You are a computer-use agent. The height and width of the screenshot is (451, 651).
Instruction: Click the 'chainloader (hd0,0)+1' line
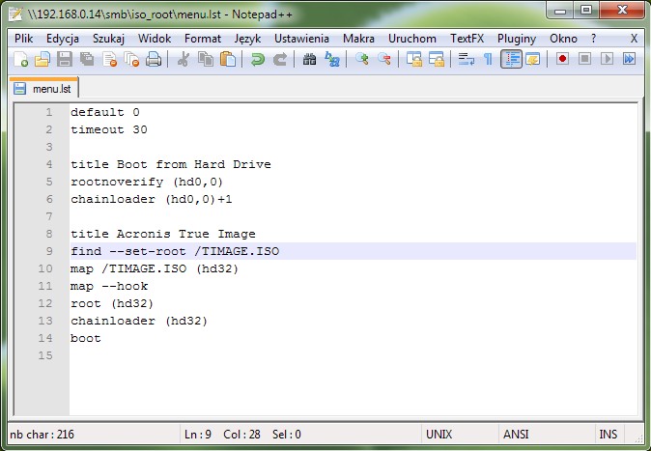(x=151, y=199)
